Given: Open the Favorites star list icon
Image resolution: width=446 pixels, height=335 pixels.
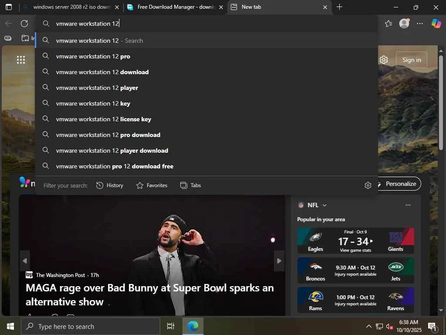Looking at the screenshot, I should [x=389, y=24].
